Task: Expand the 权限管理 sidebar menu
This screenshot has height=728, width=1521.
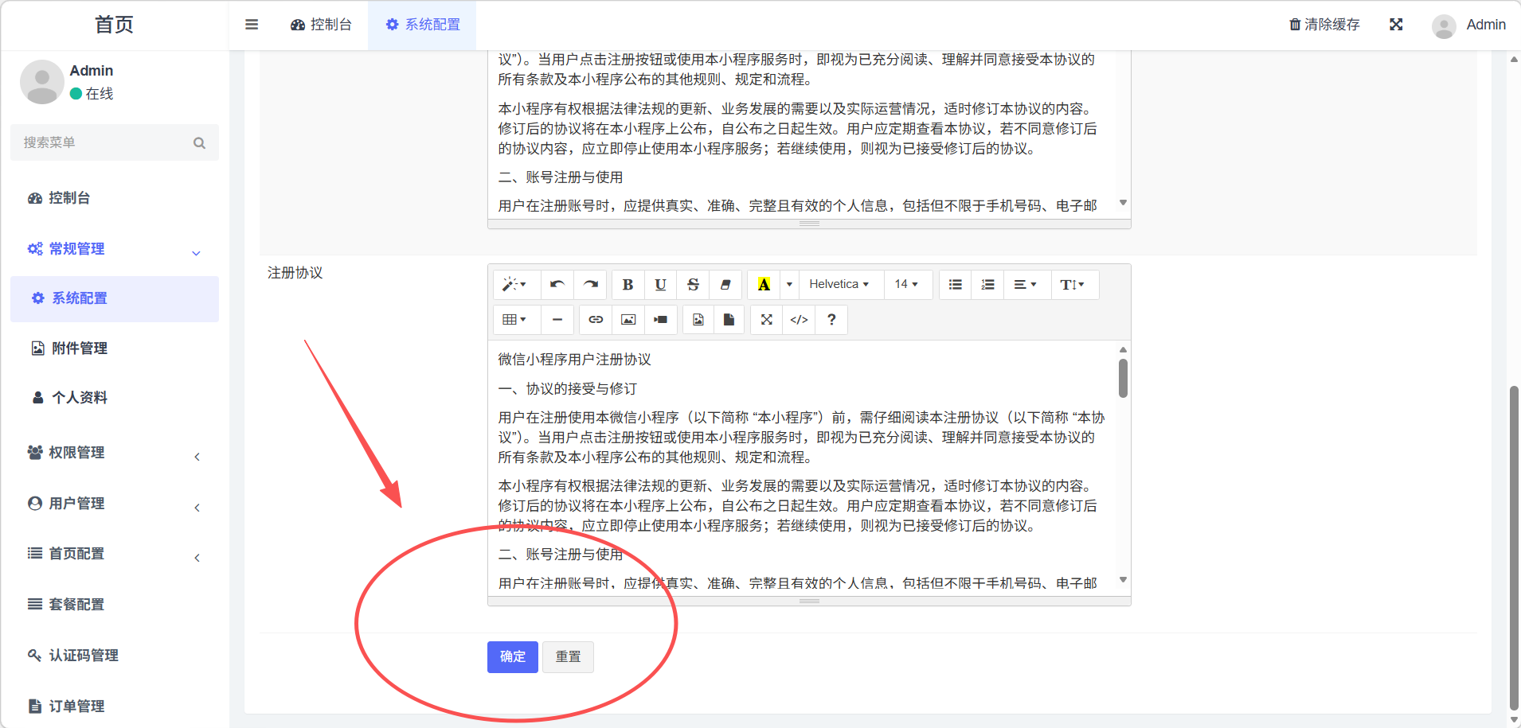Action: [114, 453]
